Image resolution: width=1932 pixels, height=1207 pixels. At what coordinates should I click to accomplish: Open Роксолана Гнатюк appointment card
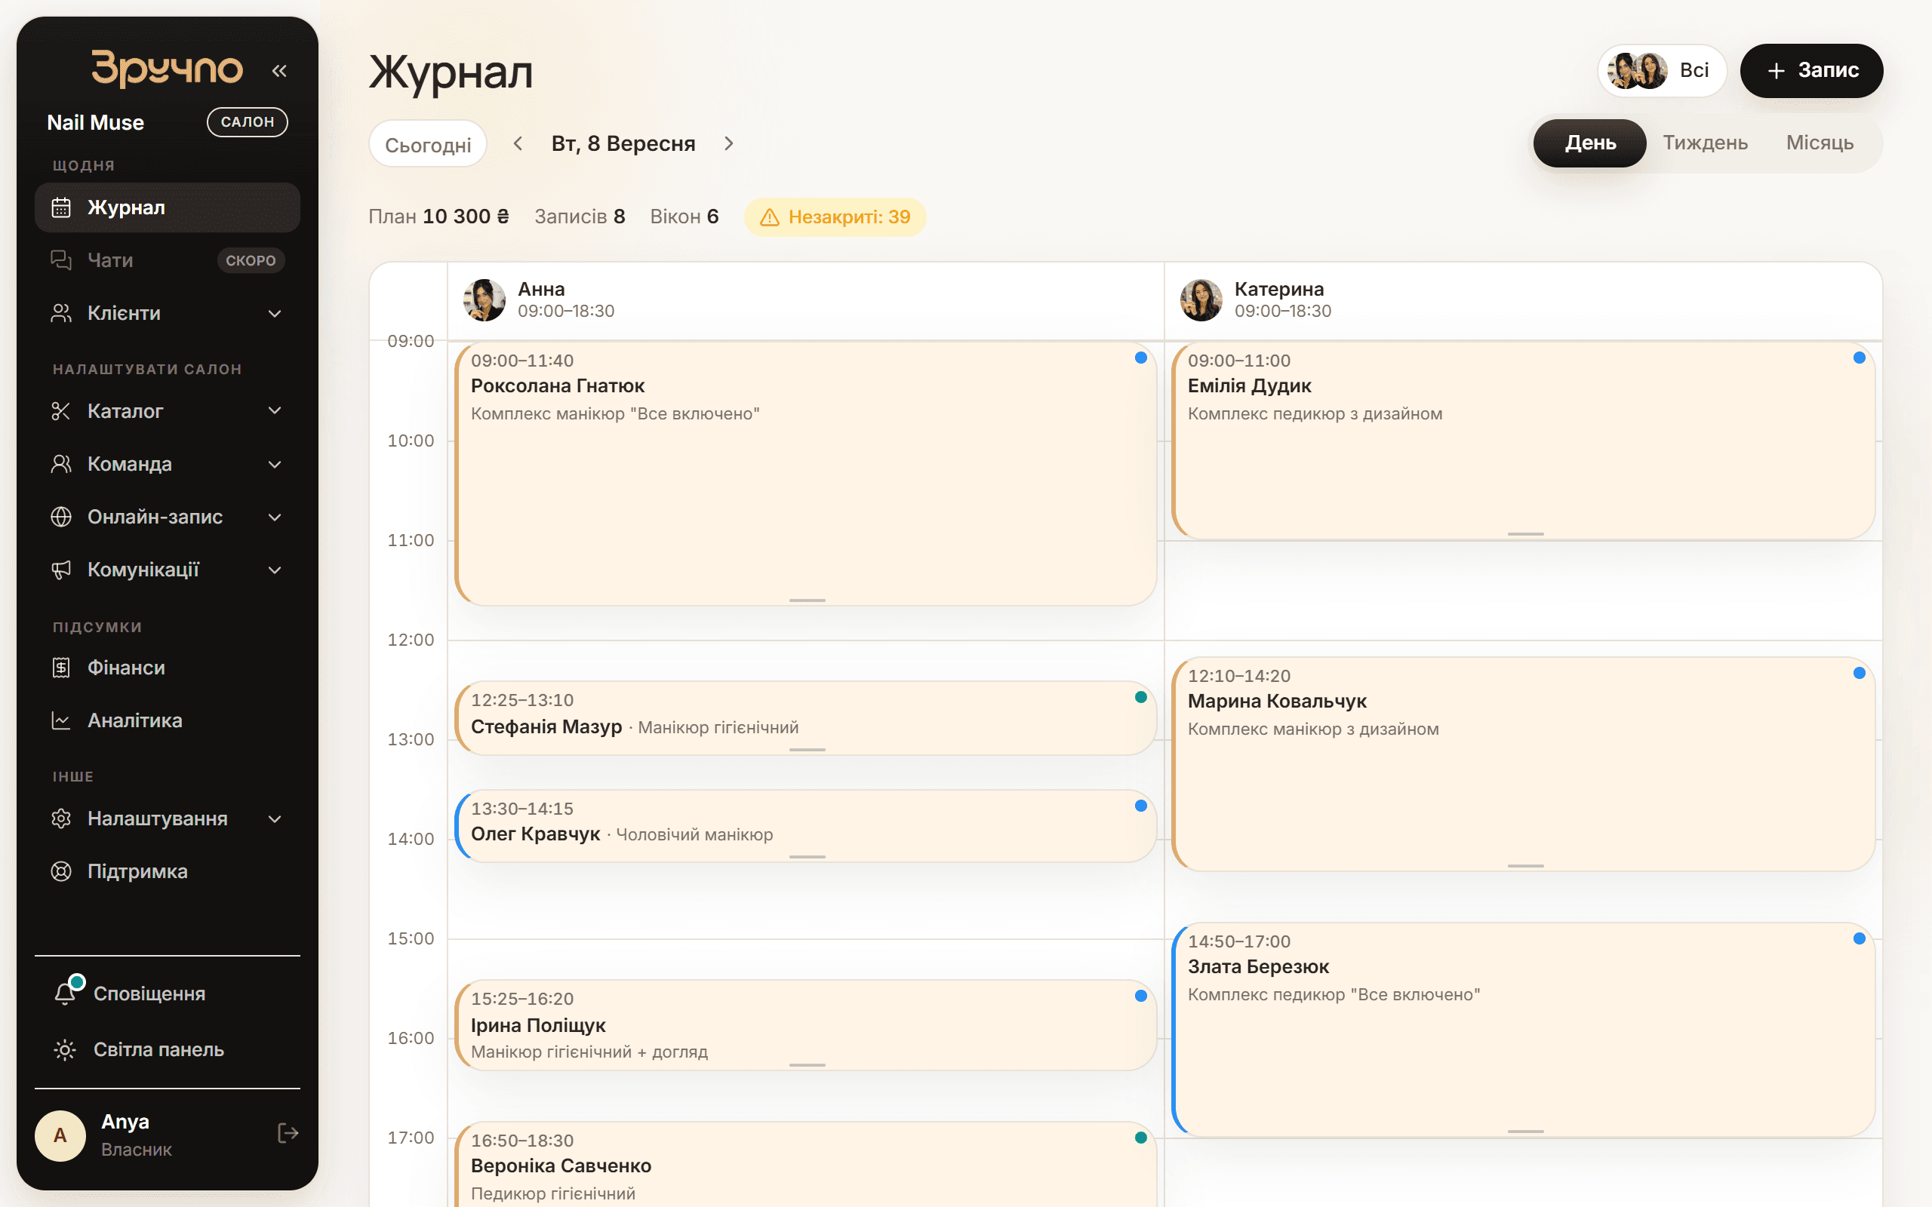[805, 475]
